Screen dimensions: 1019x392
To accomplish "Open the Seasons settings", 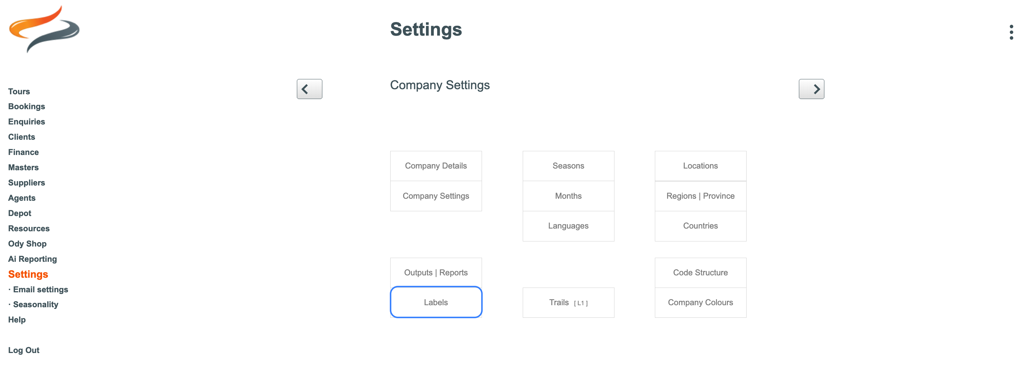I will point(568,166).
